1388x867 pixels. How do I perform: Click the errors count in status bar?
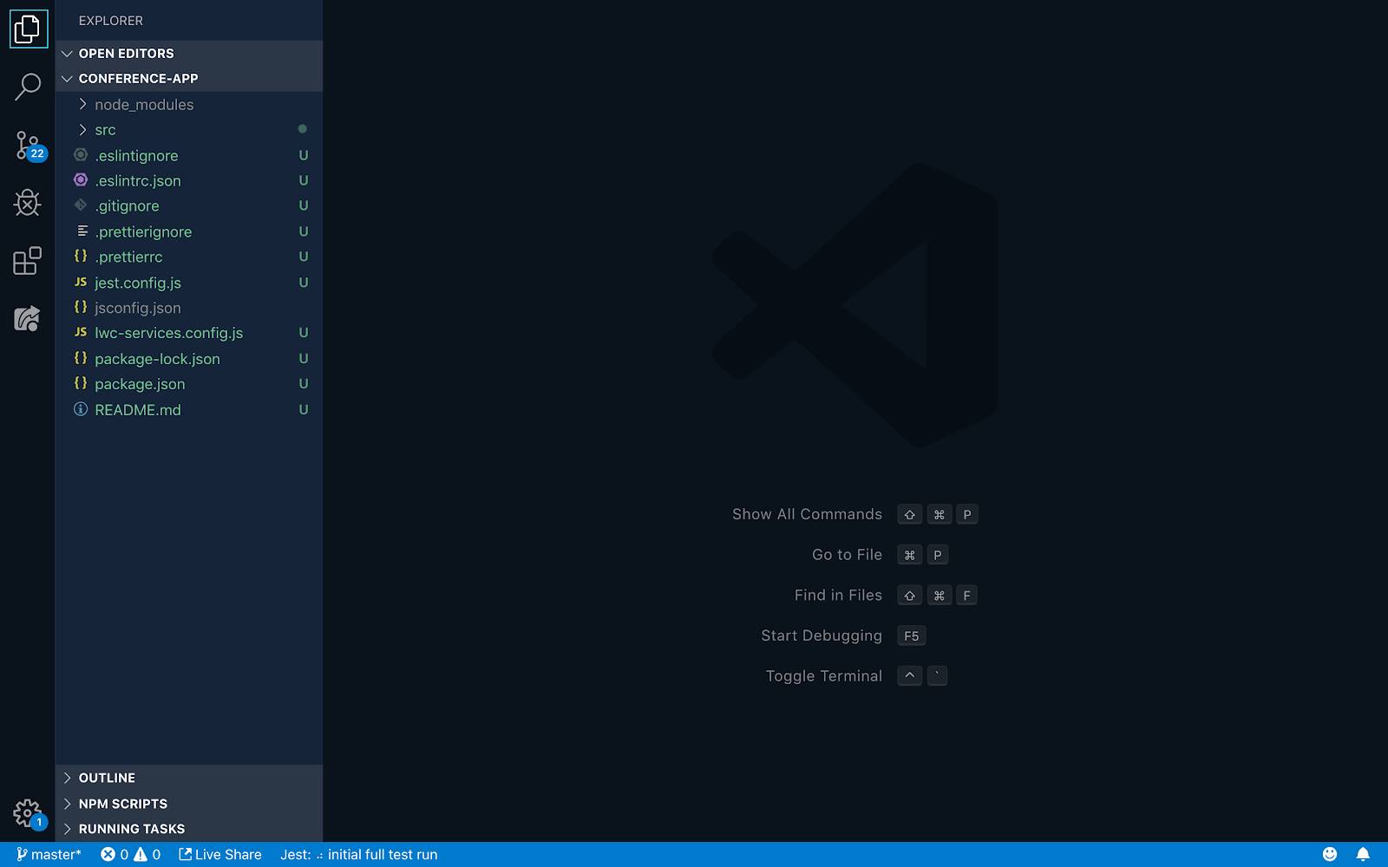(x=115, y=855)
